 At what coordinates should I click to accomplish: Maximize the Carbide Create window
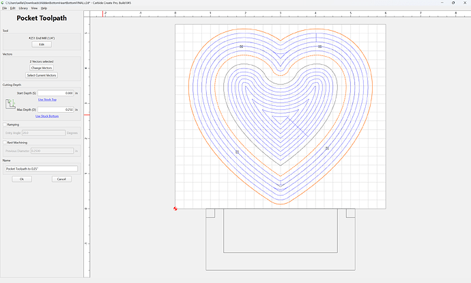453,3
